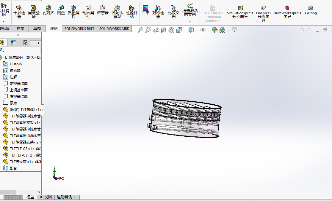This screenshot has width=332, height=201.
Task: Select the 传感器 folder in tree
Action: coord(15,71)
